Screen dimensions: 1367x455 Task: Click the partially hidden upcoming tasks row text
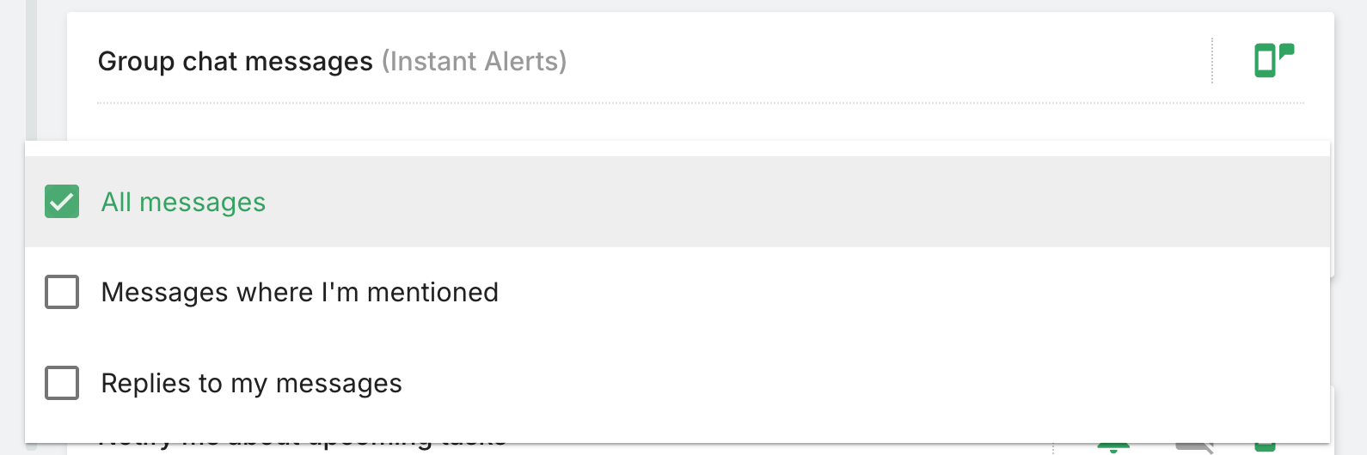pos(301,446)
